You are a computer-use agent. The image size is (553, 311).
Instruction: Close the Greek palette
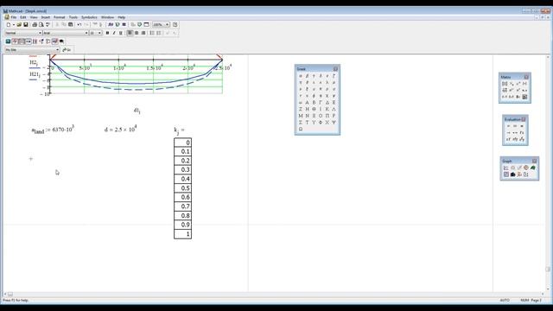point(335,69)
